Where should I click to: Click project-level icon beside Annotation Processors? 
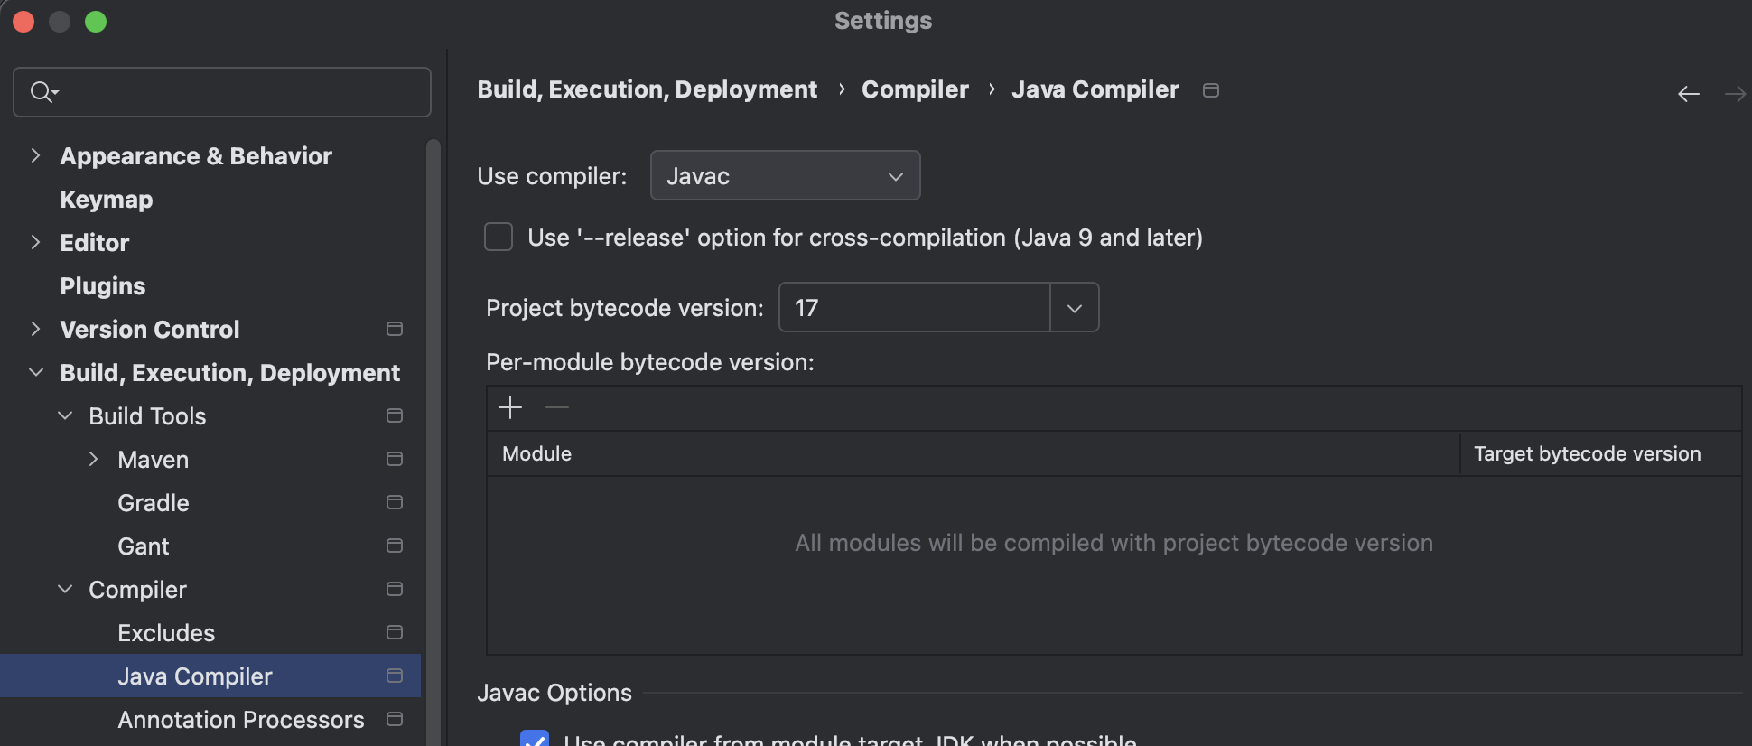point(395,720)
